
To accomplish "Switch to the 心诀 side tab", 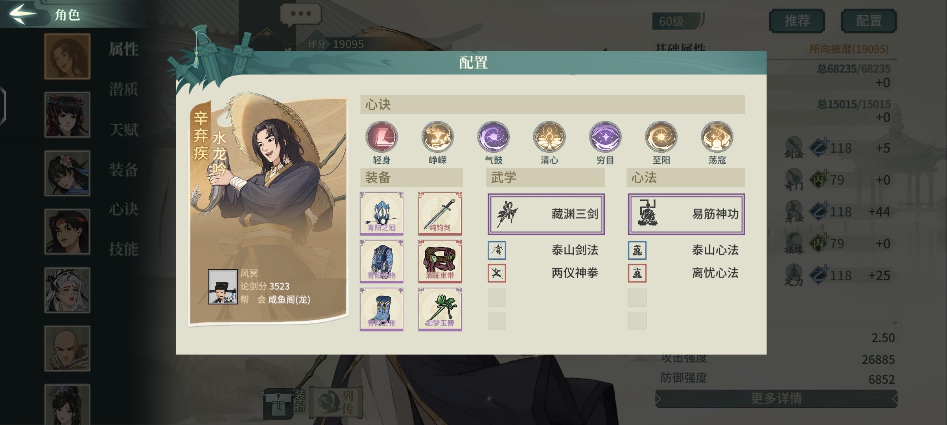I will [123, 209].
